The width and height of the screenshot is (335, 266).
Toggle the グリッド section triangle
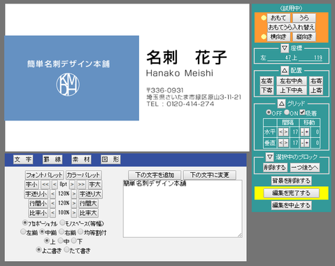pyautogui.click(x=281, y=104)
